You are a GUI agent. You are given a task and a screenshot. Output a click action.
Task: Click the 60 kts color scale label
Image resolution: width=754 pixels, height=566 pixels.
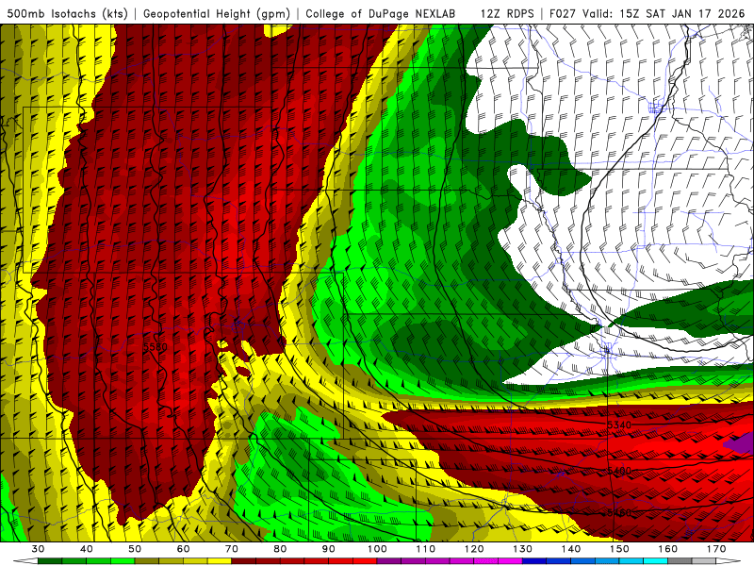click(x=183, y=549)
